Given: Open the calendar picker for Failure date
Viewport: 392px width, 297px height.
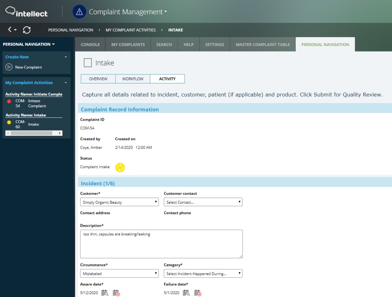Looking at the screenshot, I should [187, 293].
